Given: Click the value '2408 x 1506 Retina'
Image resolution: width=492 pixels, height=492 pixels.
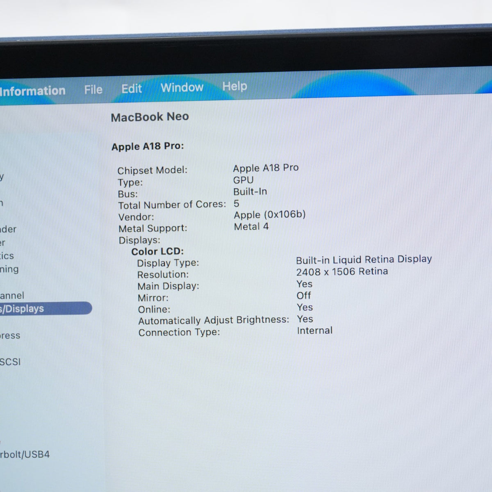Looking at the screenshot, I should (x=342, y=271).
